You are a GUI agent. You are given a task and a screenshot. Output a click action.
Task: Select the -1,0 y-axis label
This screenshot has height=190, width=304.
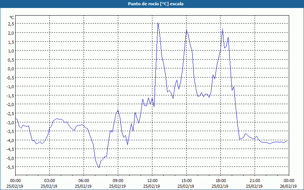10,87
